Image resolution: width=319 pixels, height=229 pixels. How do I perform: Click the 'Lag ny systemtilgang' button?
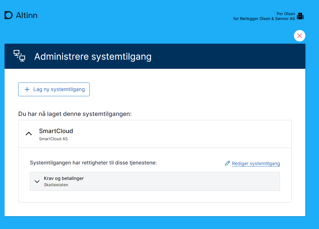tap(54, 89)
